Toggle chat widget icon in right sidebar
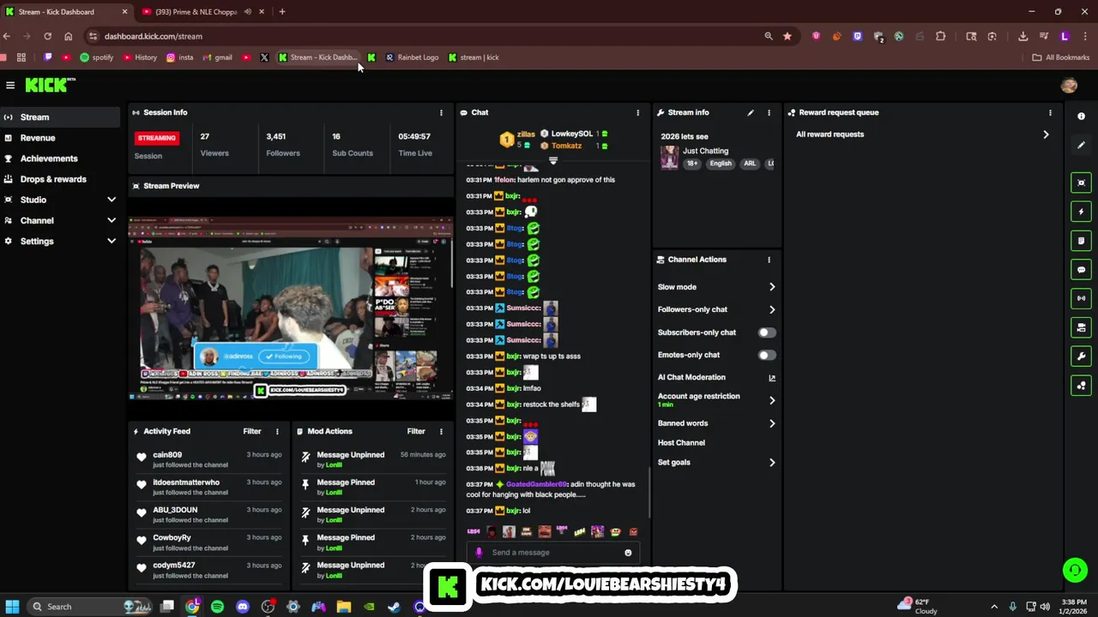Image resolution: width=1098 pixels, height=617 pixels. click(x=1081, y=270)
